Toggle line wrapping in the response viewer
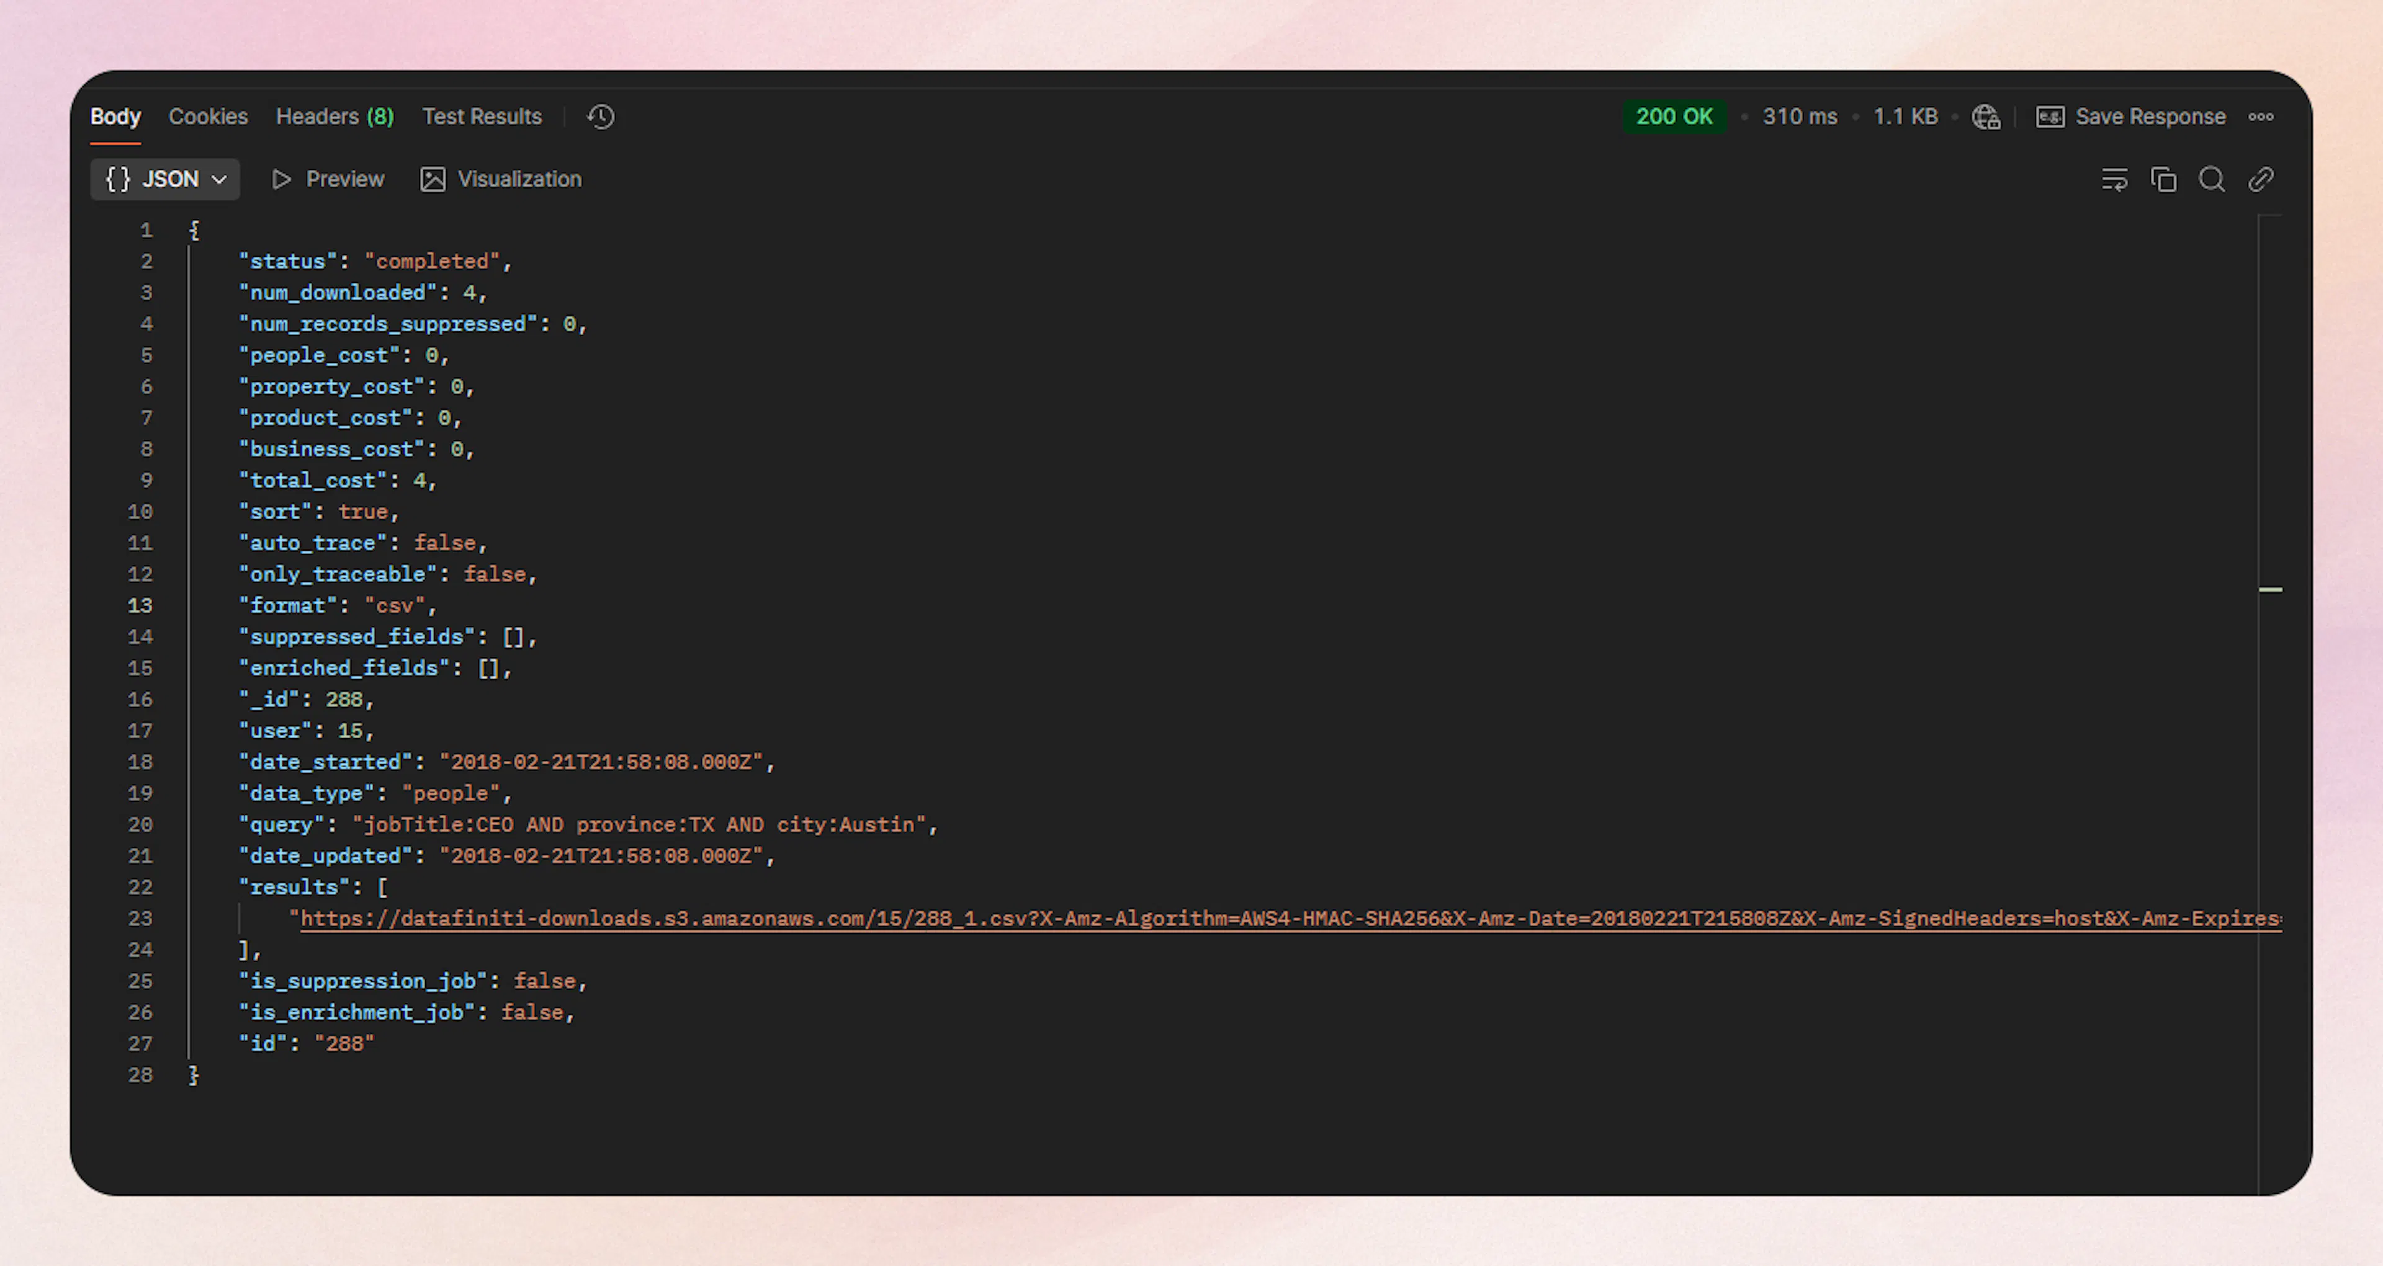The height and width of the screenshot is (1266, 2383). (x=2116, y=179)
